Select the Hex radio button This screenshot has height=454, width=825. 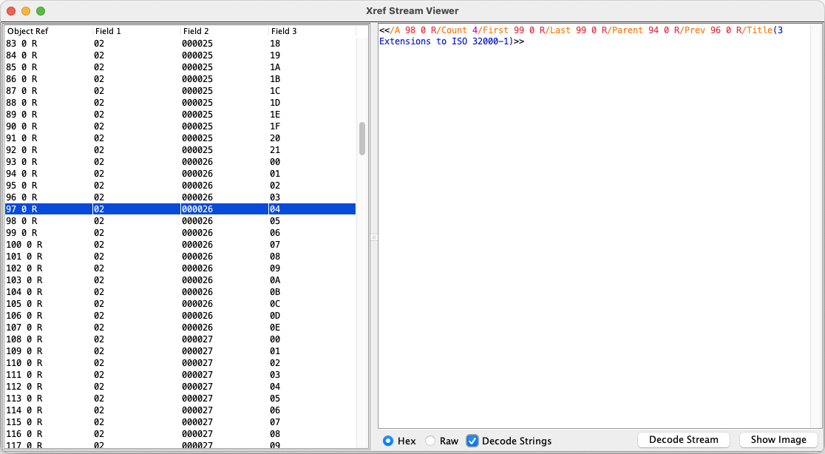click(388, 441)
